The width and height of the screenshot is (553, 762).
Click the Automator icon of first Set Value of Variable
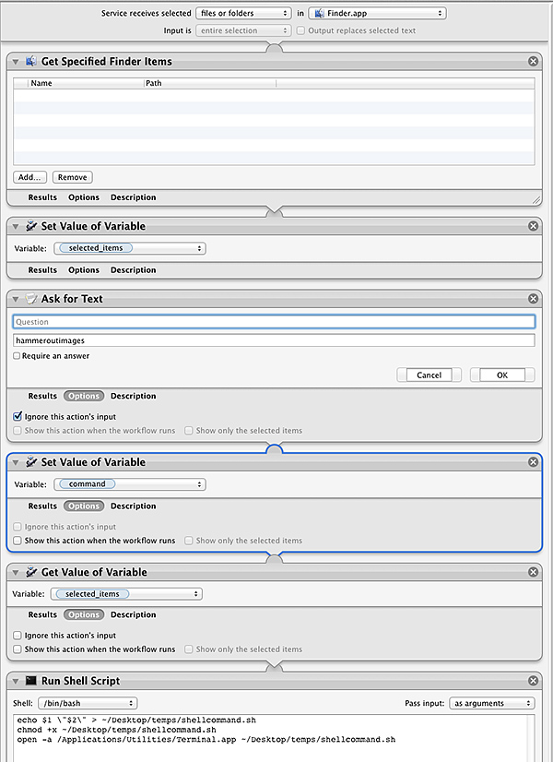(x=31, y=226)
